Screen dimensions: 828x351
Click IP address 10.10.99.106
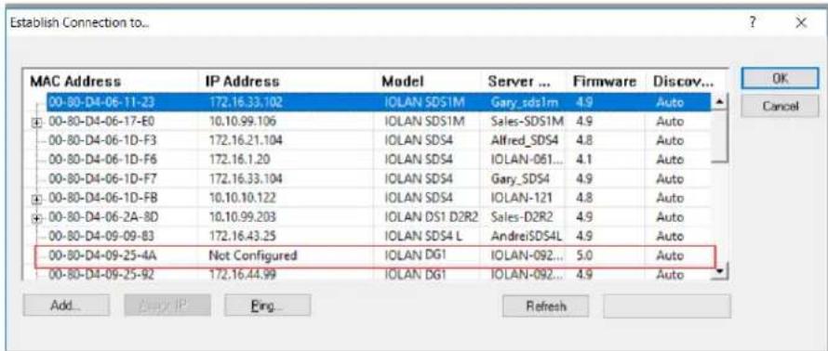[243, 122]
